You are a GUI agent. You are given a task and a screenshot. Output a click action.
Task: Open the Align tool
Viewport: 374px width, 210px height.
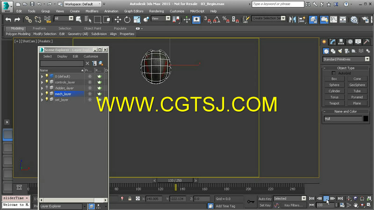(x=302, y=20)
